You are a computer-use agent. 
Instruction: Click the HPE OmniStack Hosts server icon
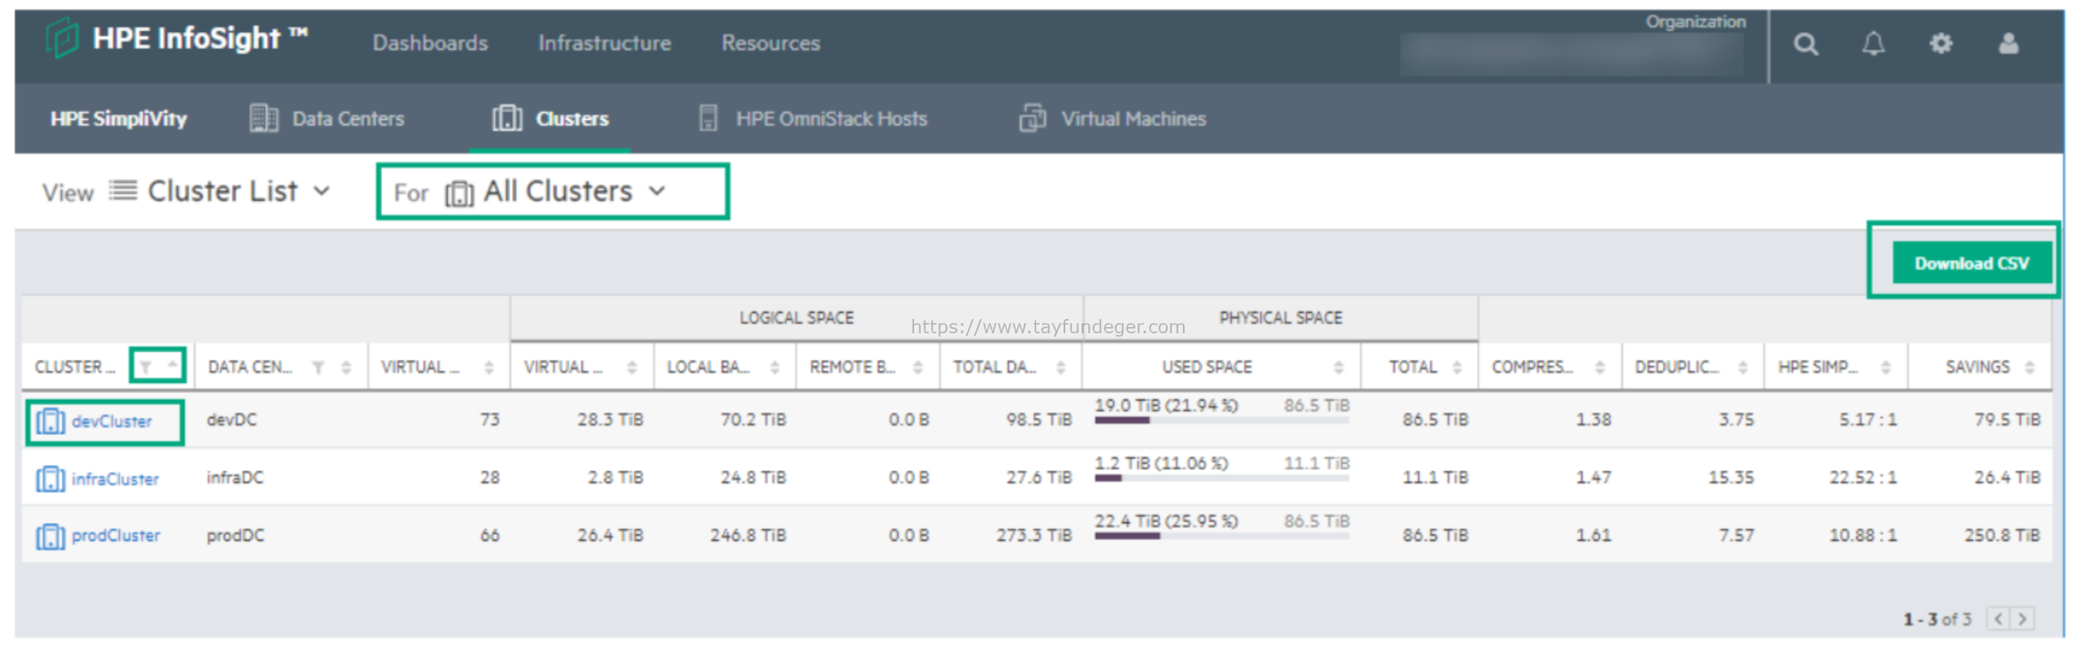click(x=708, y=119)
